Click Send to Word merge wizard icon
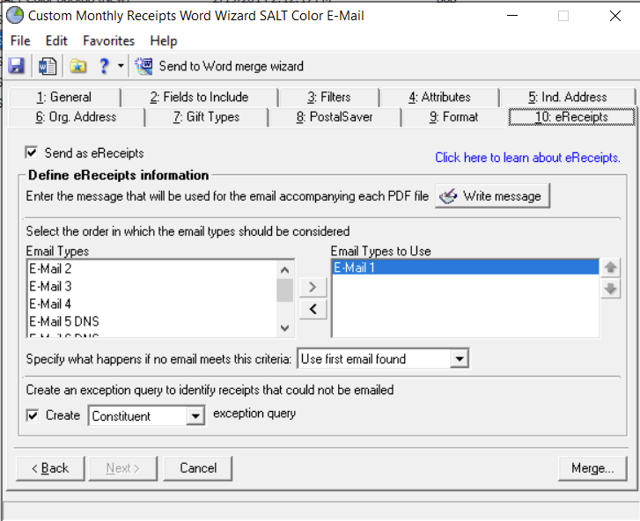 (143, 66)
